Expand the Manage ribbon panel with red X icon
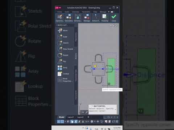The height and width of the screenshot is (130, 174). (x=87, y=18)
